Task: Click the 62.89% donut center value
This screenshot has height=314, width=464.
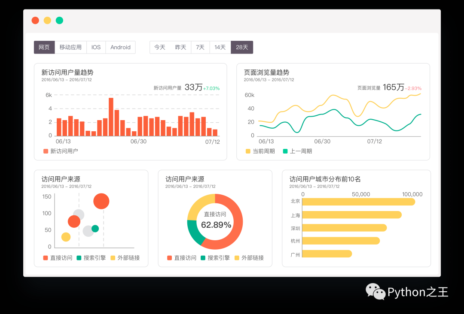Action: (216, 225)
